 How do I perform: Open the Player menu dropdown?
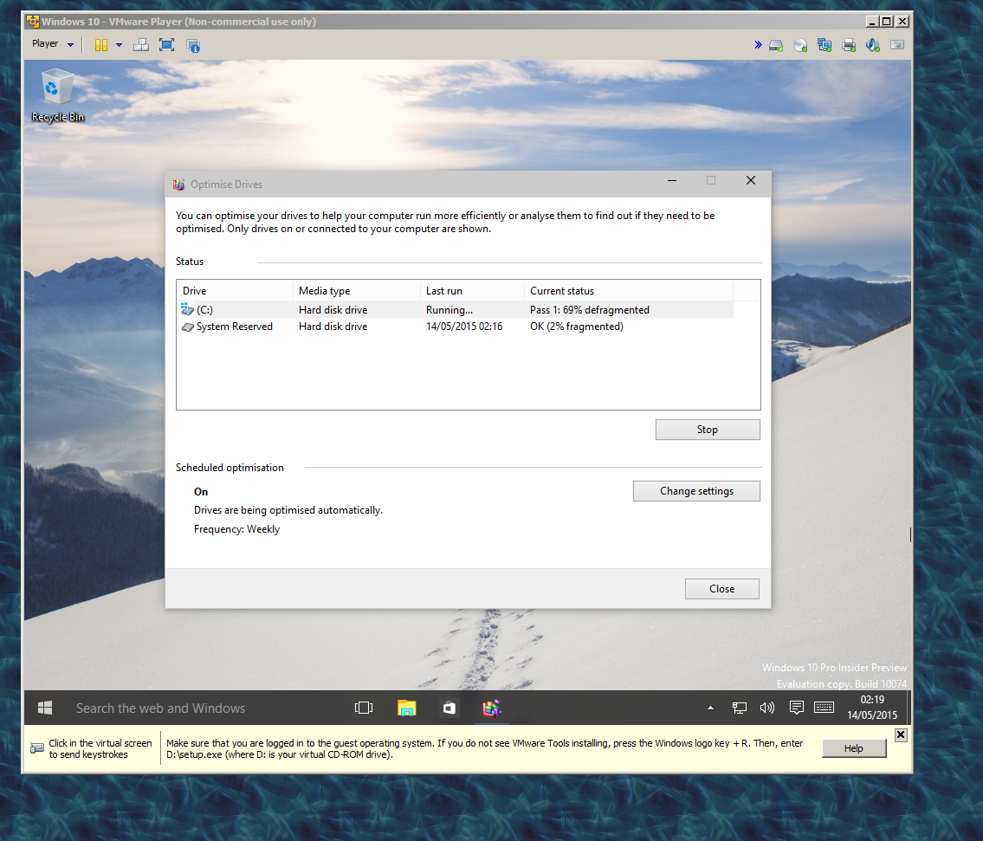click(52, 44)
